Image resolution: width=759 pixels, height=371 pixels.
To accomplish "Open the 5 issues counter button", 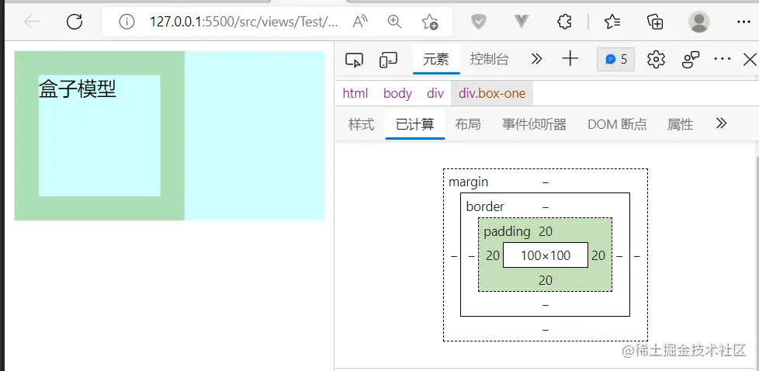I will point(615,60).
